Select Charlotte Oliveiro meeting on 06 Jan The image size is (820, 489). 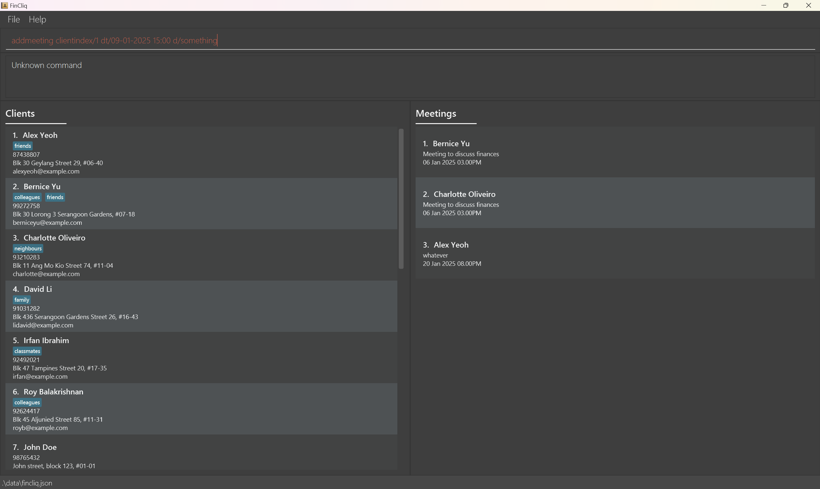(x=614, y=203)
